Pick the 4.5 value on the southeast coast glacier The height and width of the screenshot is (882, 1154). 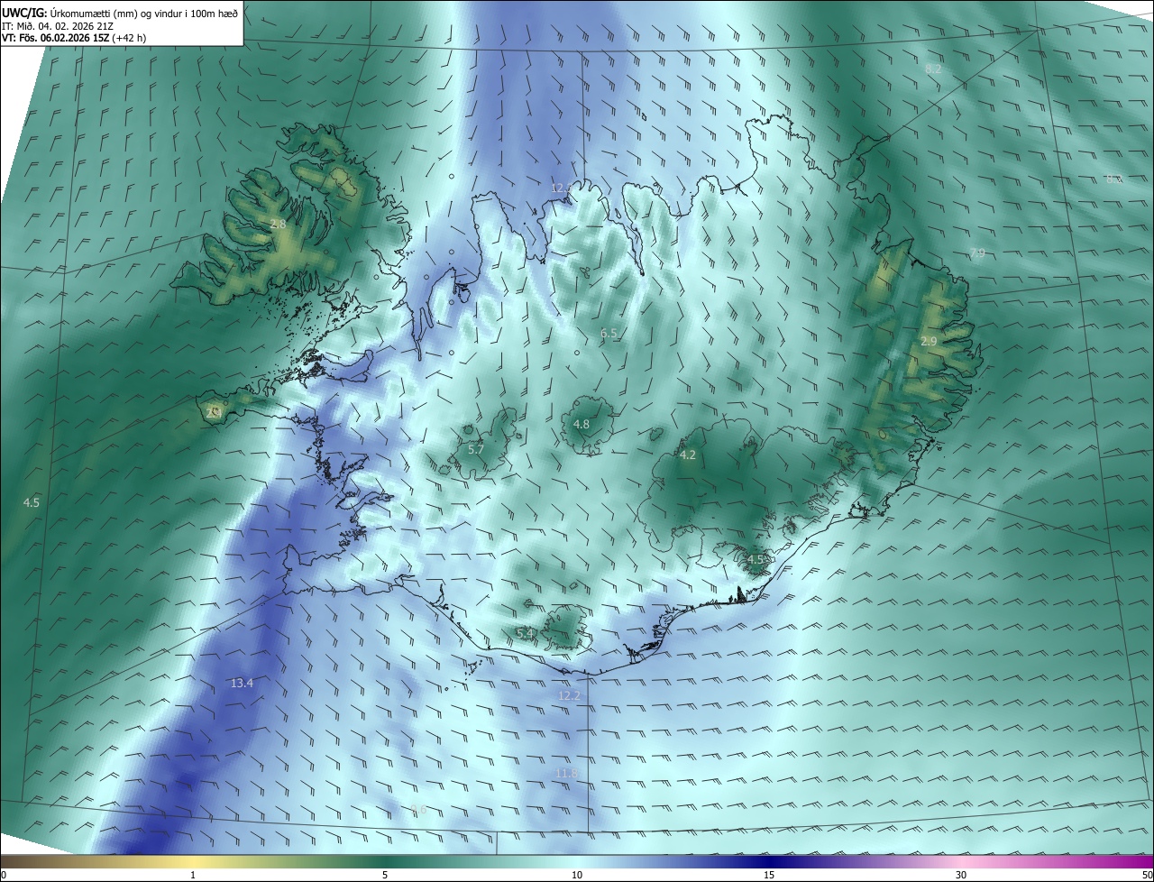[x=756, y=559]
